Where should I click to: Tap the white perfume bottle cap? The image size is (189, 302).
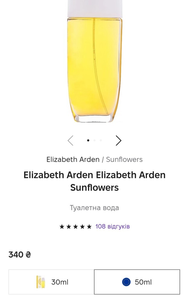coord(95,9)
